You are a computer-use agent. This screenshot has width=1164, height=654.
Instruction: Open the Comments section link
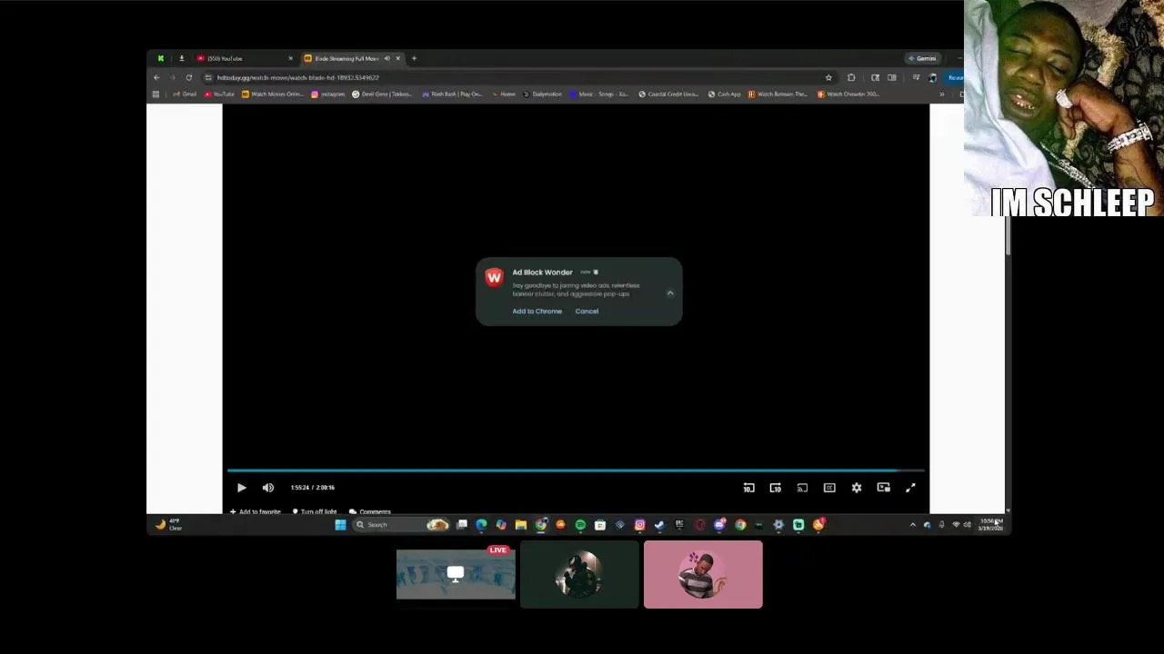point(370,511)
